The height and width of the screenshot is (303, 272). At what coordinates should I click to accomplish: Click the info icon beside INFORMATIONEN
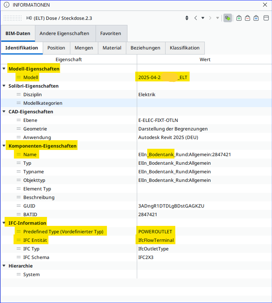6,5
